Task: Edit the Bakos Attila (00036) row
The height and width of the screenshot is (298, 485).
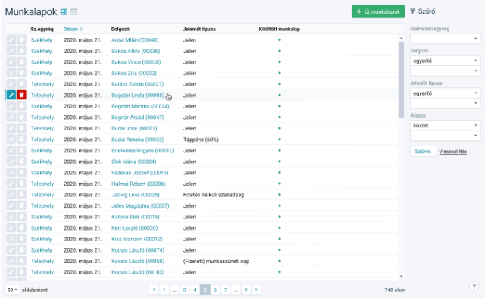Action: click(x=11, y=51)
